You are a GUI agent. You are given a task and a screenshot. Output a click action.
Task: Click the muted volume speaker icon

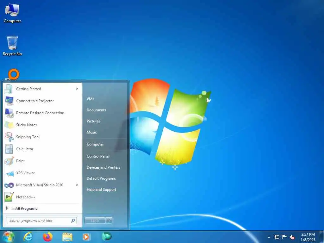[x=292, y=237]
